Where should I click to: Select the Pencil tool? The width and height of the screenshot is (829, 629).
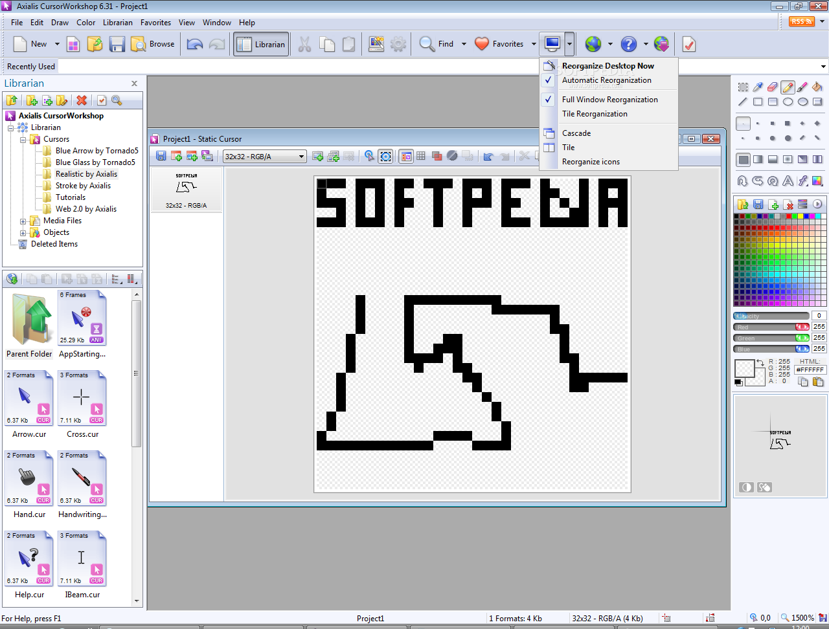(x=788, y=87)
